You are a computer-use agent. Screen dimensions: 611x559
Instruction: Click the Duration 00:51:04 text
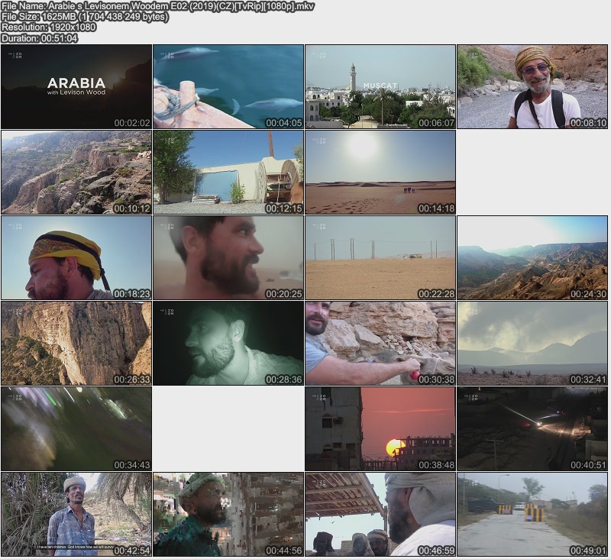(x=40, y=37)
